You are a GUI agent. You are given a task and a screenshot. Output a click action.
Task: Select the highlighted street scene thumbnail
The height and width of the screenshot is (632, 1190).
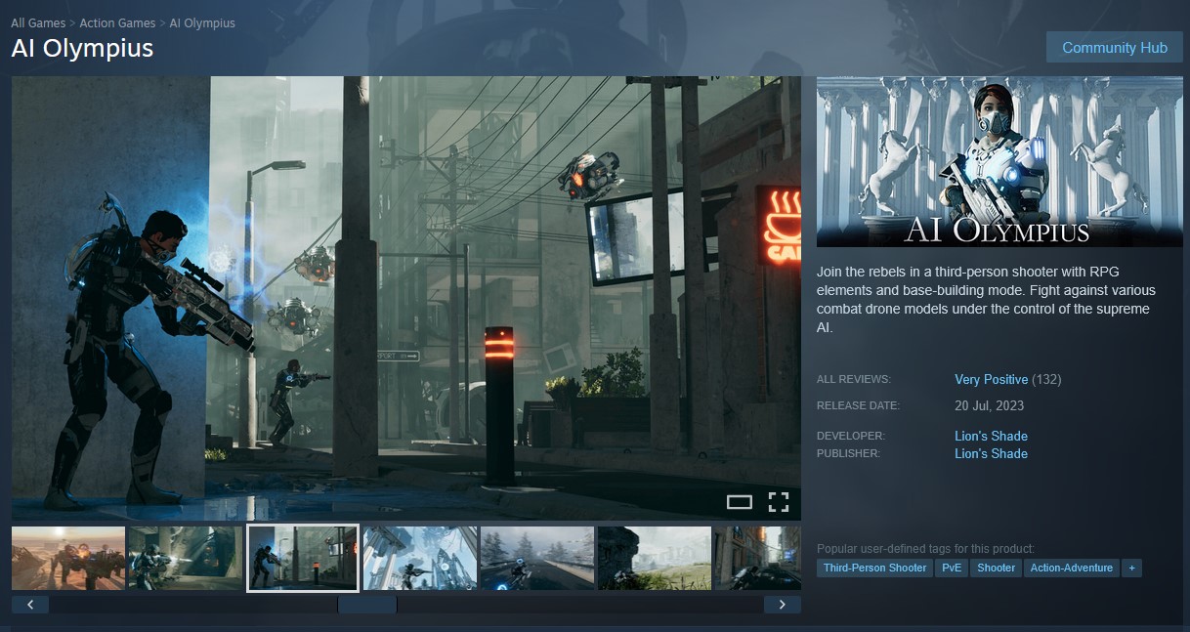[x=303, y=558]
